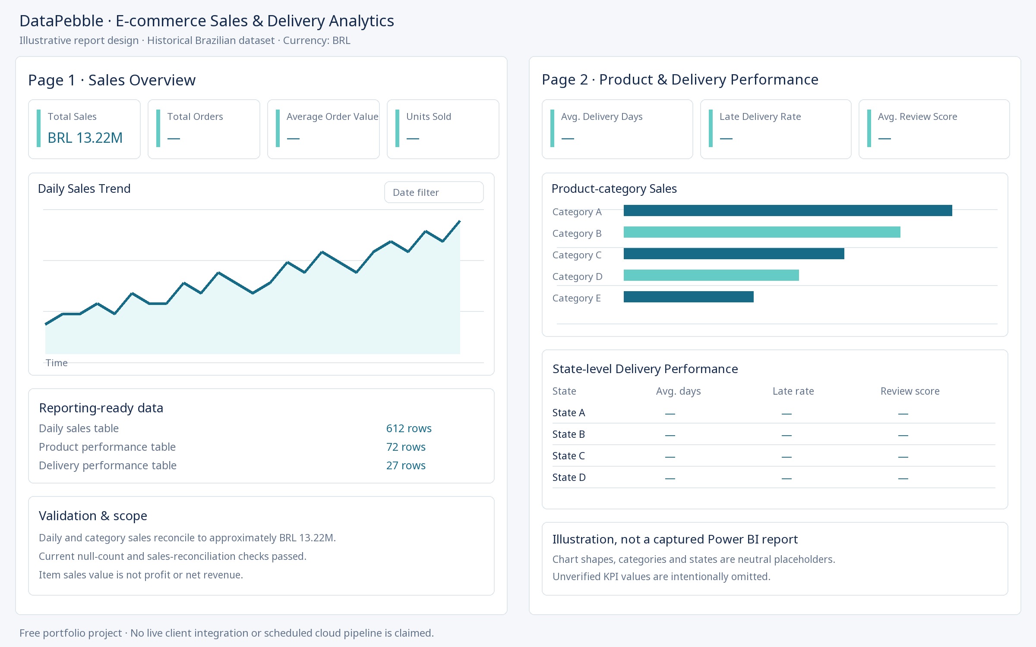This screenshot has height=647, width=1036.
Task: Click the '72 rows' value
Action: pos(406,447)
